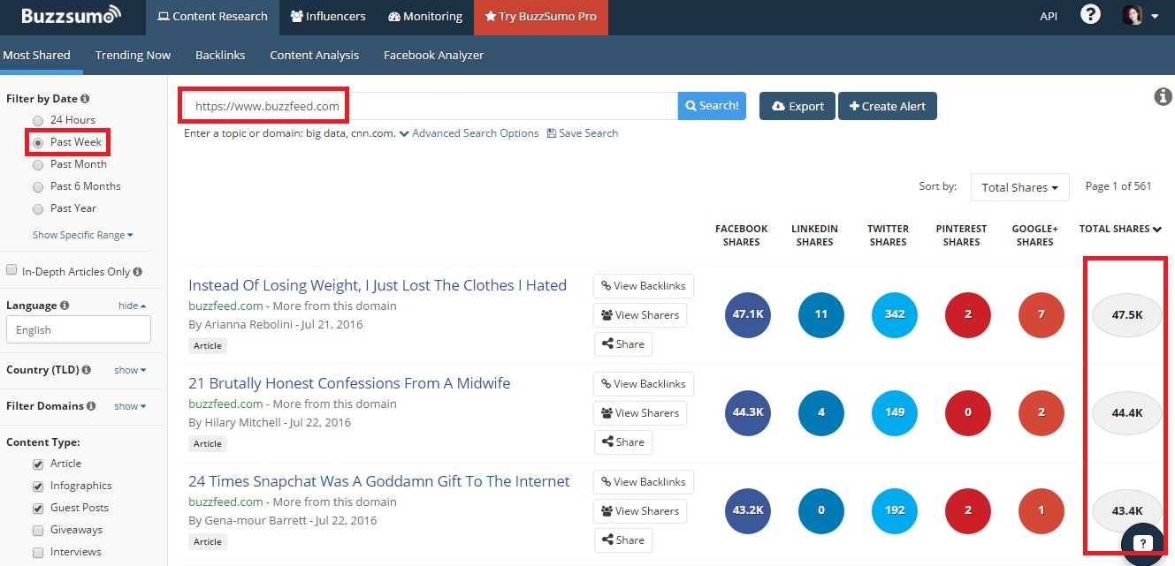
Task: Click the user profile avatar
Action: [x=1133, y=16]
